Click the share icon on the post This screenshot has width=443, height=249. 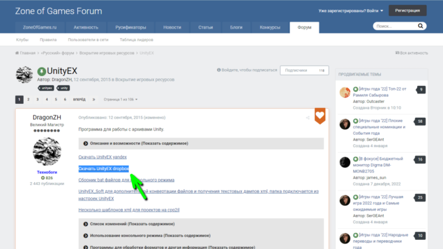(x=307, y=118)
